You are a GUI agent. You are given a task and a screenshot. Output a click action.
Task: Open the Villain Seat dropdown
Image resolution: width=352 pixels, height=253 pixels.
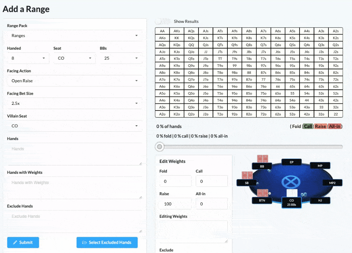[x=74, y=126]
